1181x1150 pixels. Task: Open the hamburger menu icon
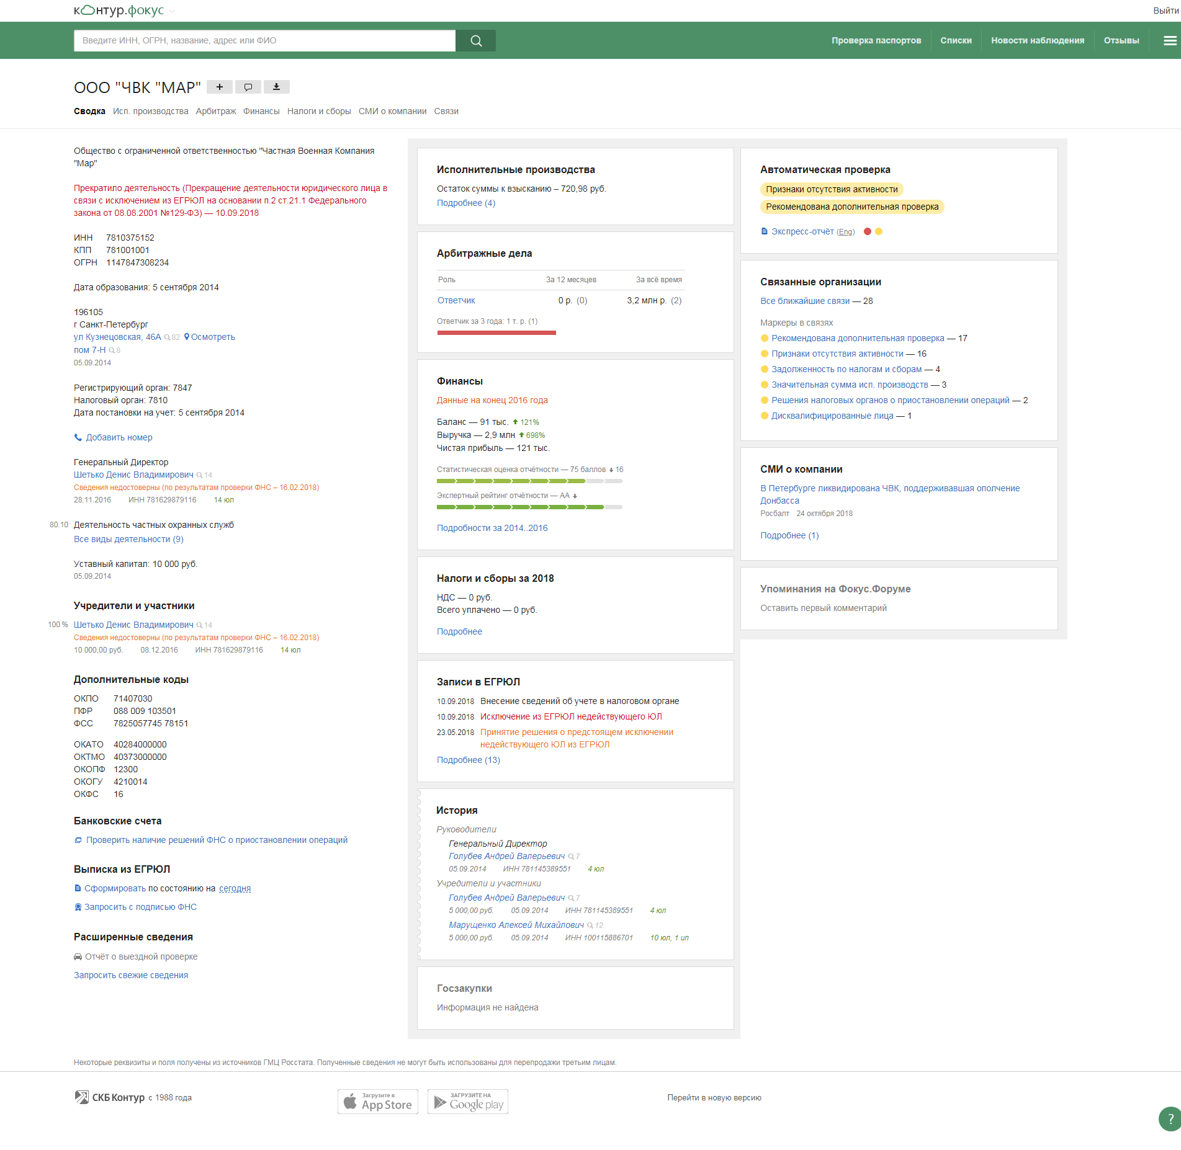pos(1169,40)
